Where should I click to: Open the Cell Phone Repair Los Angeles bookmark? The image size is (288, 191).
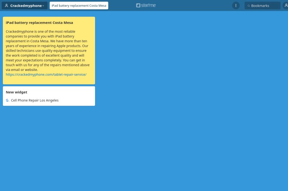[x=35, y=100]
